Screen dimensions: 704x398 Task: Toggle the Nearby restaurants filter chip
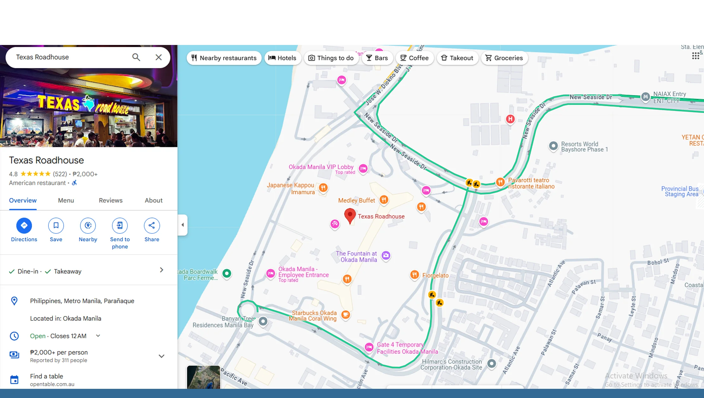point(224,58)
